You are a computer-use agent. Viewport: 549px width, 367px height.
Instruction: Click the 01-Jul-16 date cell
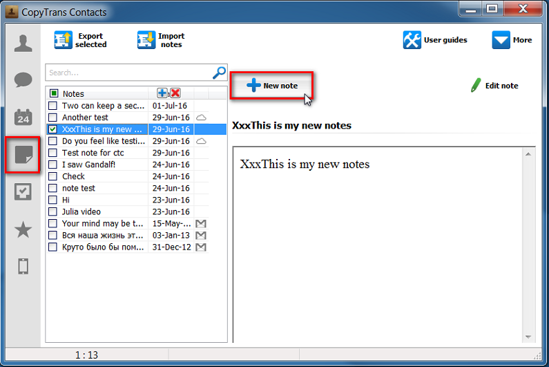pyautogui.click(x=170, y=106)
